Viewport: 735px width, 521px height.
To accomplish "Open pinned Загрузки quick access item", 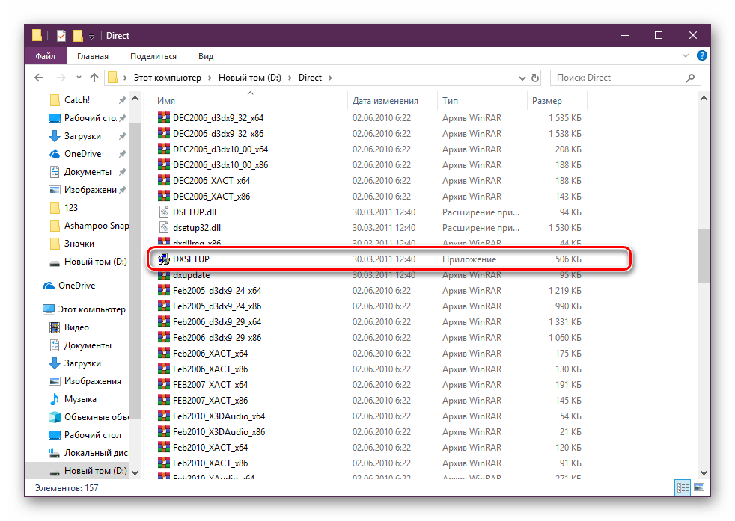I will [75, 136].
